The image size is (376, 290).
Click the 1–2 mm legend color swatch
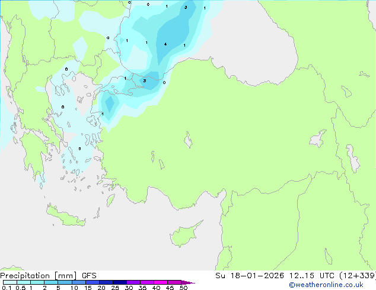click(37, 282)
